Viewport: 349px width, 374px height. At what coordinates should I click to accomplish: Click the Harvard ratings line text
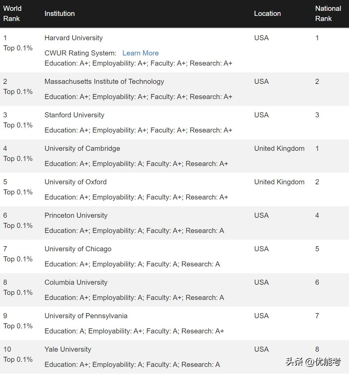tap(138, 63)
